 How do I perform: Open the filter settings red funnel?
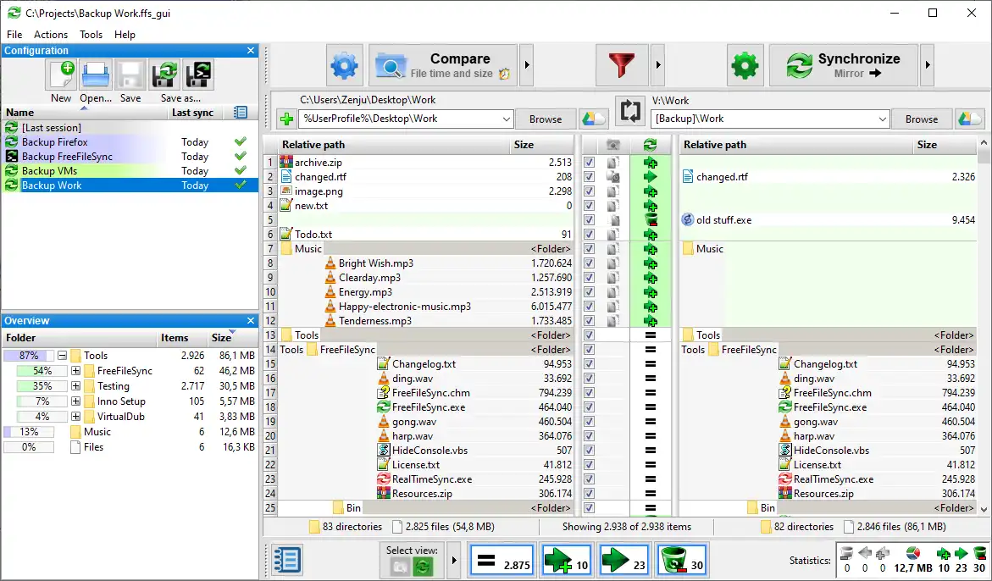click(622, 65)
